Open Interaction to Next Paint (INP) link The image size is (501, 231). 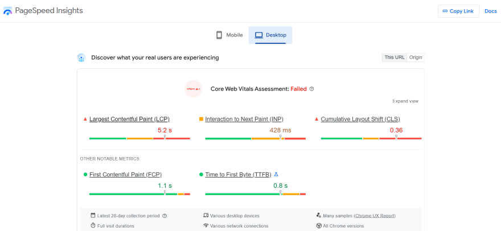(x=244, y=119)
